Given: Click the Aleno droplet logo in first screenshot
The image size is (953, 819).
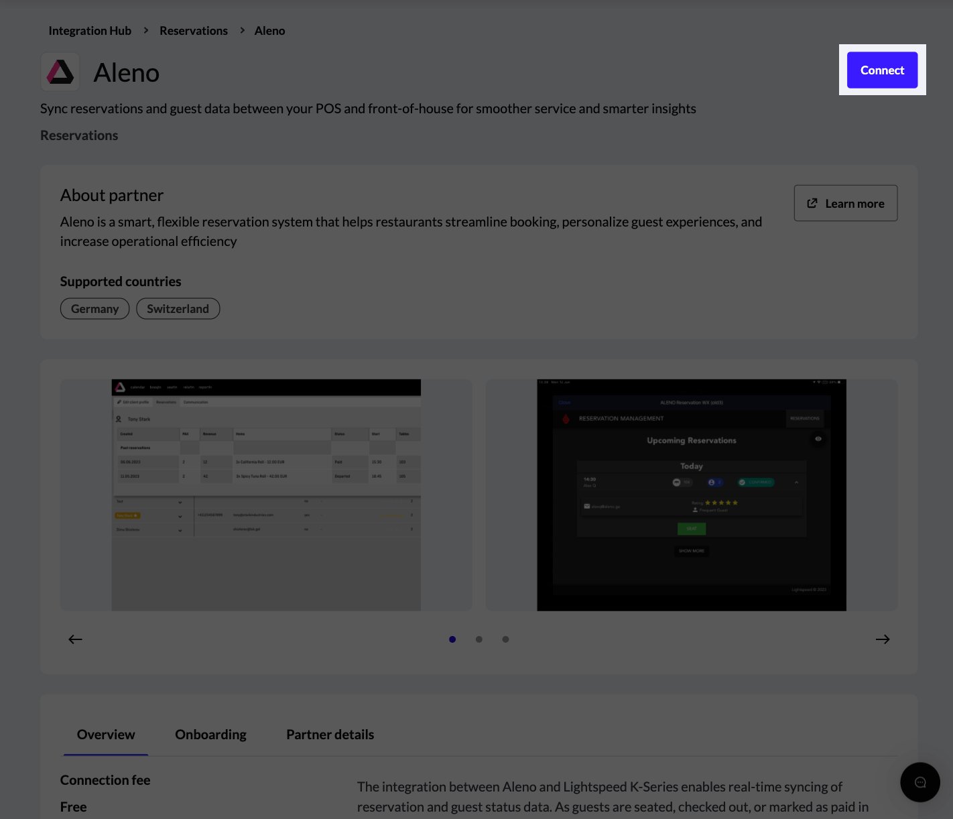Looking at the screenshot, I should click(120, 387).
